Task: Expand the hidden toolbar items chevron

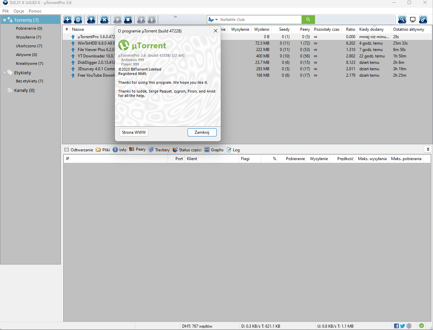Action: coord(175,17)
